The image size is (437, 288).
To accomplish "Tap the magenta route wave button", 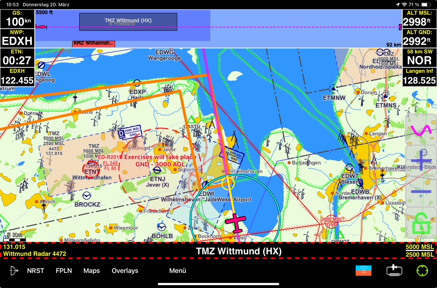I will [x=421, y=130].
